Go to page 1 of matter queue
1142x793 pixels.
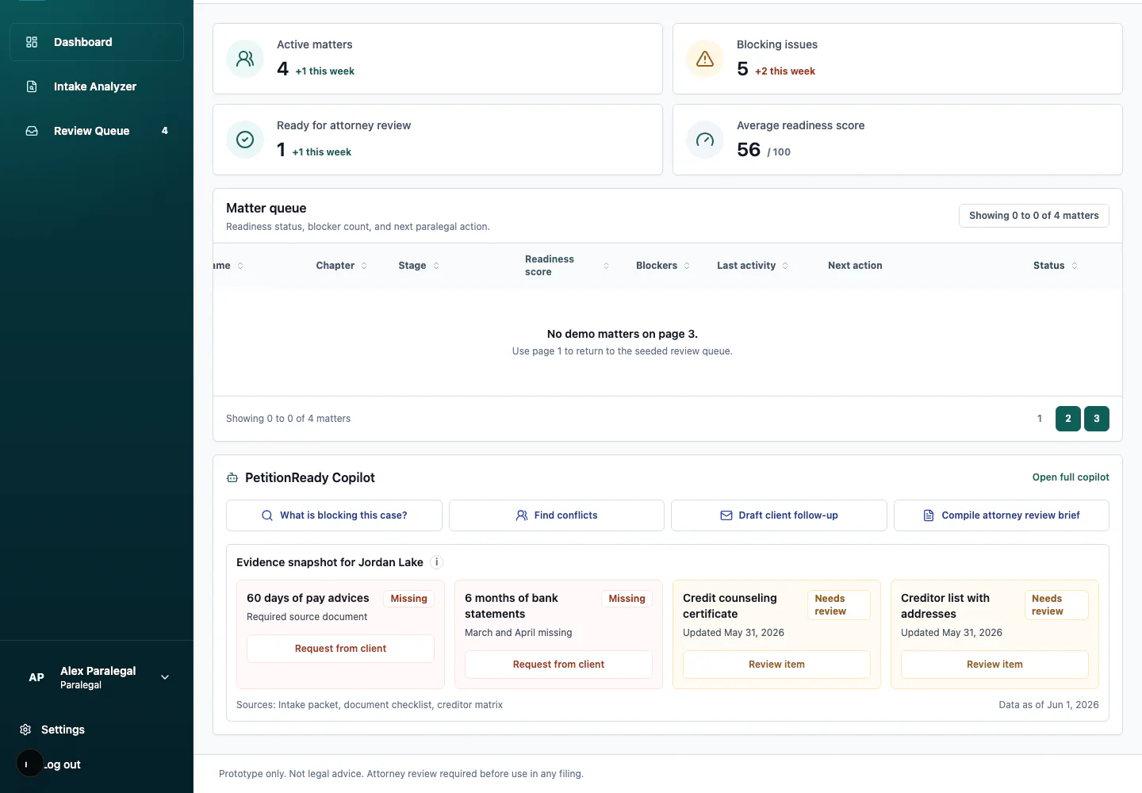[x=1040, y=419]
